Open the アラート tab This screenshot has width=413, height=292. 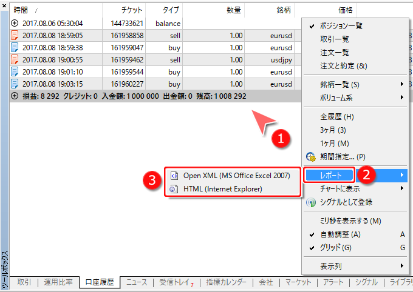point(333,282)
